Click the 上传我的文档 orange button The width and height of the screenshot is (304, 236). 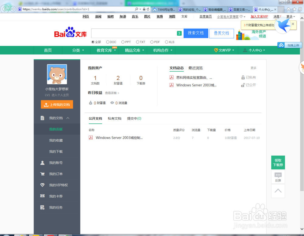tap(57, 104)
